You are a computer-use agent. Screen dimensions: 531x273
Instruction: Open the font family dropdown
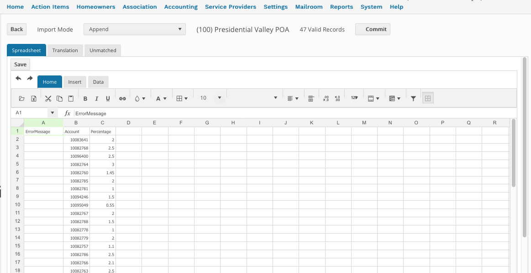(275, 98)
